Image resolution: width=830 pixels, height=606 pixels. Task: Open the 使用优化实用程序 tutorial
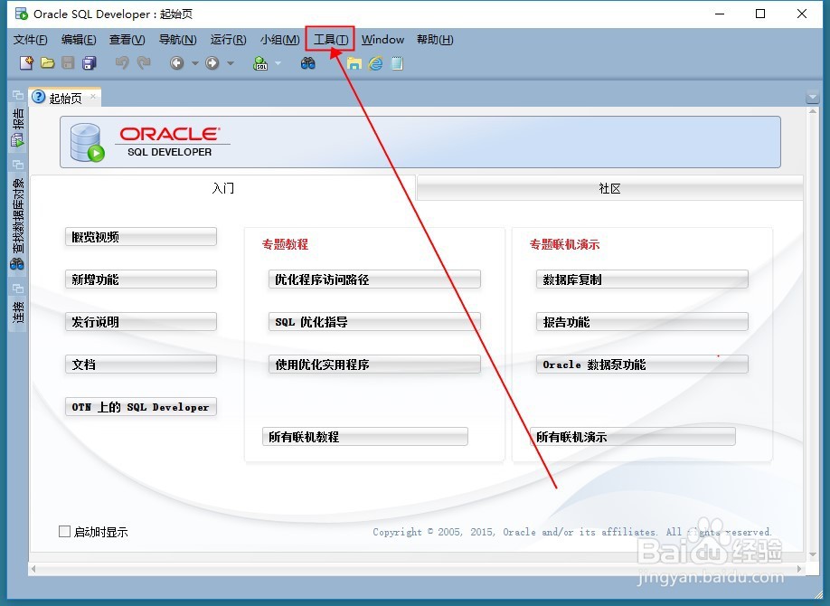coord(374,364)
